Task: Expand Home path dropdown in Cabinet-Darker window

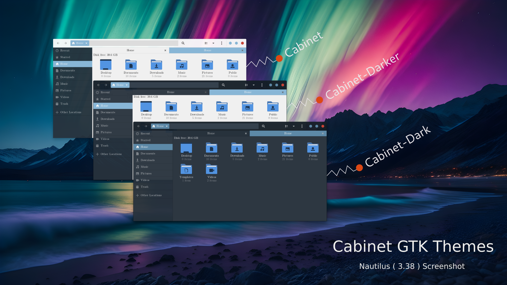Action: 120,85
